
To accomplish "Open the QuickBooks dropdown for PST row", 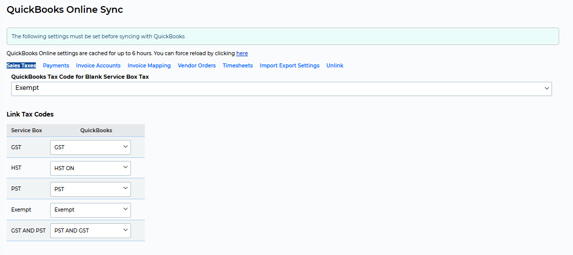I will tap(90, 189).
